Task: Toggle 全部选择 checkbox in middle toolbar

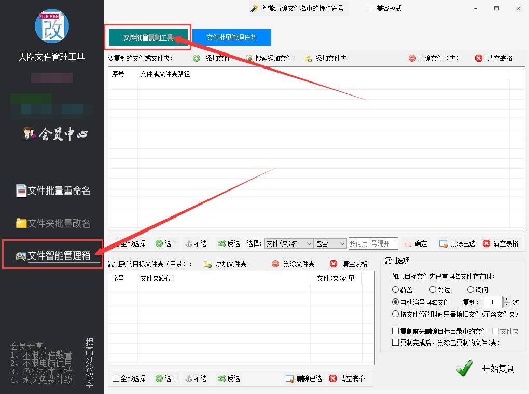Action: tap(116, 243)
